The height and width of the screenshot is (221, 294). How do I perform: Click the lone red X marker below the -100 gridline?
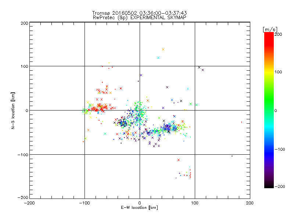(179, 160)
